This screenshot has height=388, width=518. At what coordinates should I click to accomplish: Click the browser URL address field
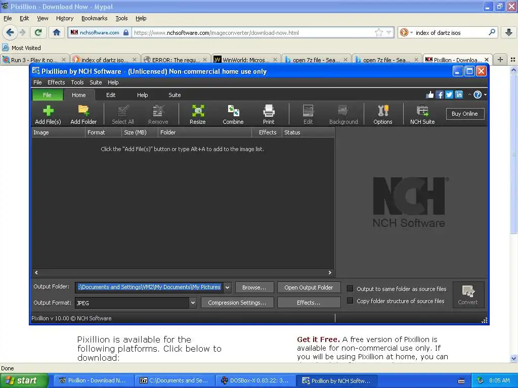253,33
